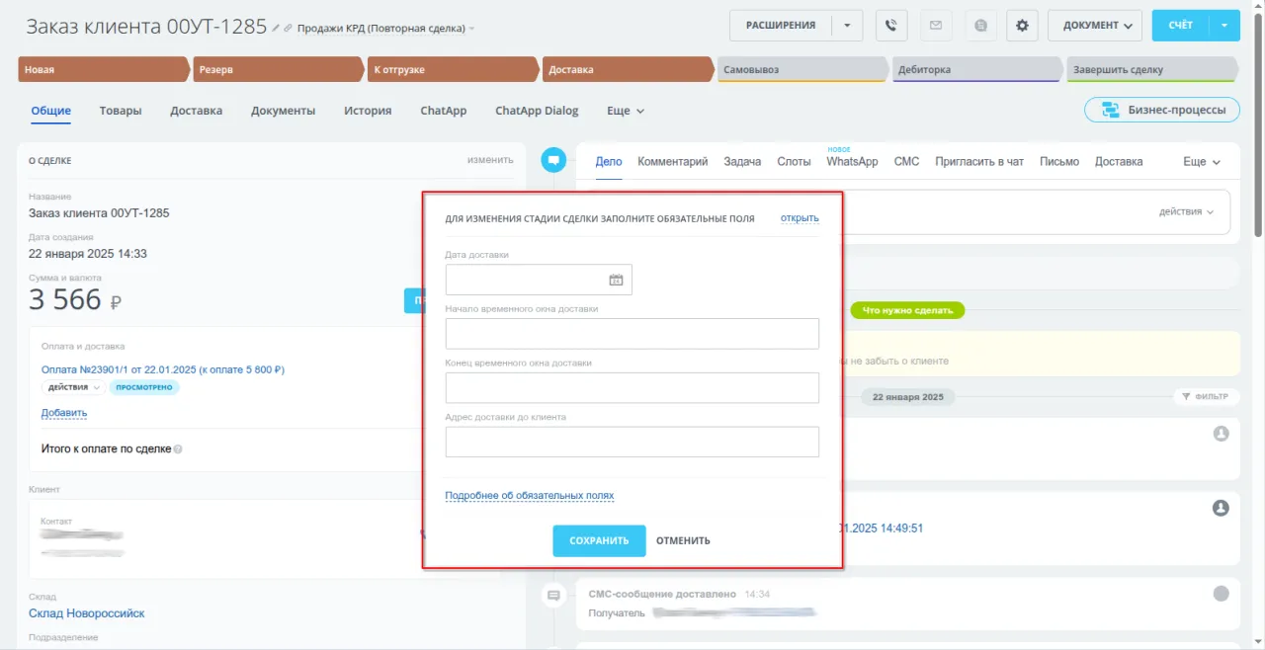Open the Документы tab
1265x650 pixels.
pyautogui.click(x=283, y=111)
